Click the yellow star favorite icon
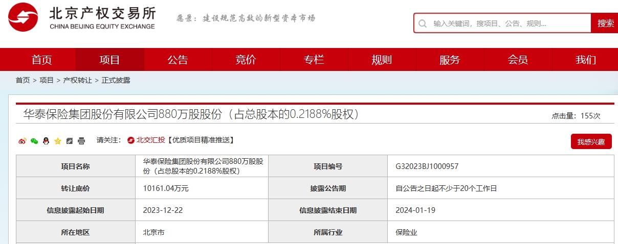 [58, 141]
